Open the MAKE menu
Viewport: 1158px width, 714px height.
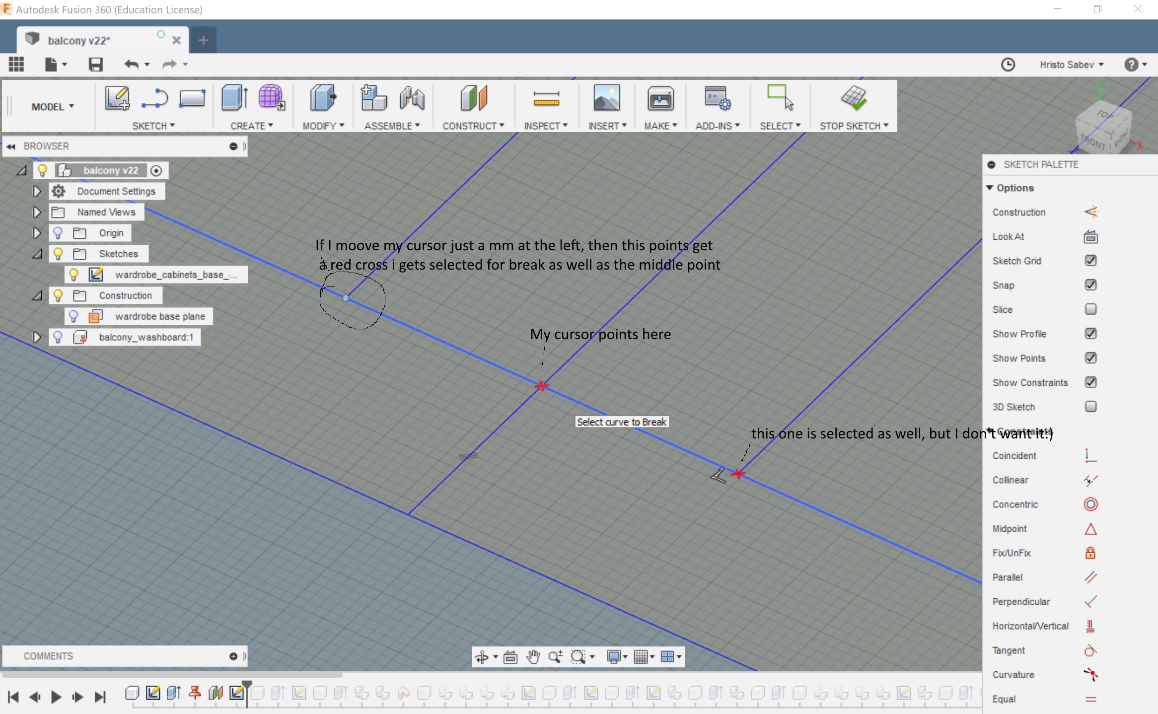(x=660, y=126)
